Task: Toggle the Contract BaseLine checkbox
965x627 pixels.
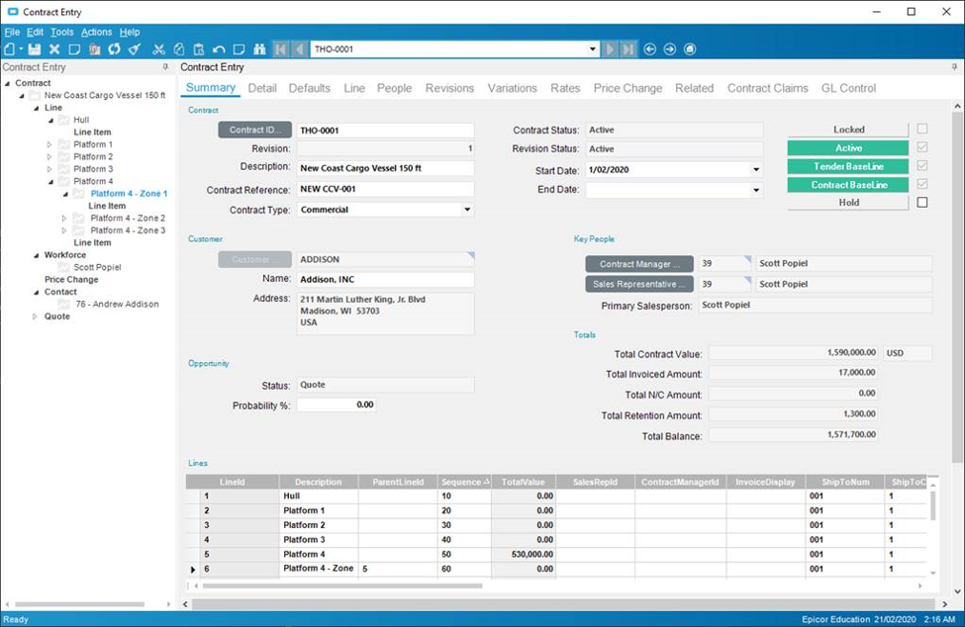Action: (x=921, y=184)
